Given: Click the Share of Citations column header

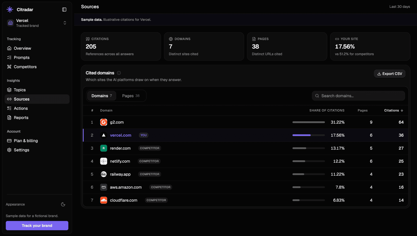Looking at the screenshot, I should (327, 110).
